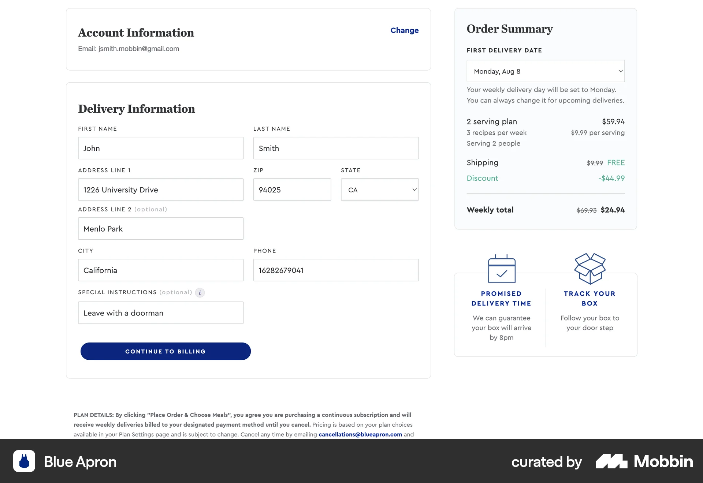Select the ADDRESS LINE 1 field
The height and width of the screenshot is (483, 703).
click(x=160, y=190)
